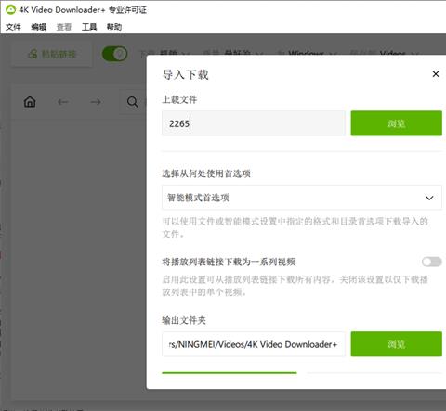Open the 编辑 menu
Image resolution: width=446 pixels, height=411 pixels.
pyautogui.click(x=39, y=27)
